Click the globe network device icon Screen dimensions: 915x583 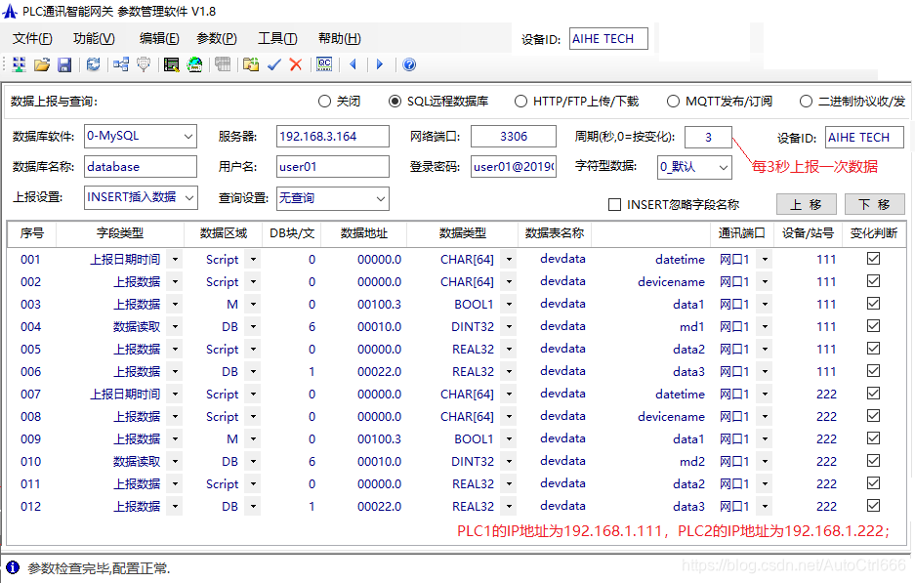[x=194, y=64]
